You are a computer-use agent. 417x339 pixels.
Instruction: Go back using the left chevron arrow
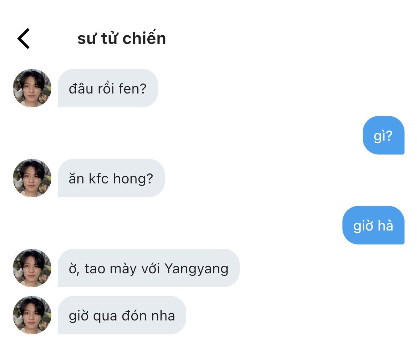(24, 39)
